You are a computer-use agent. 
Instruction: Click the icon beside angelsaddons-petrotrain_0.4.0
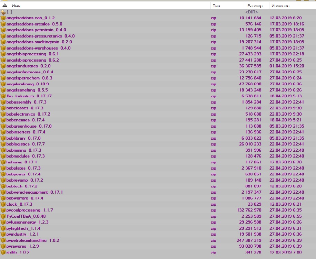point(3,30)
